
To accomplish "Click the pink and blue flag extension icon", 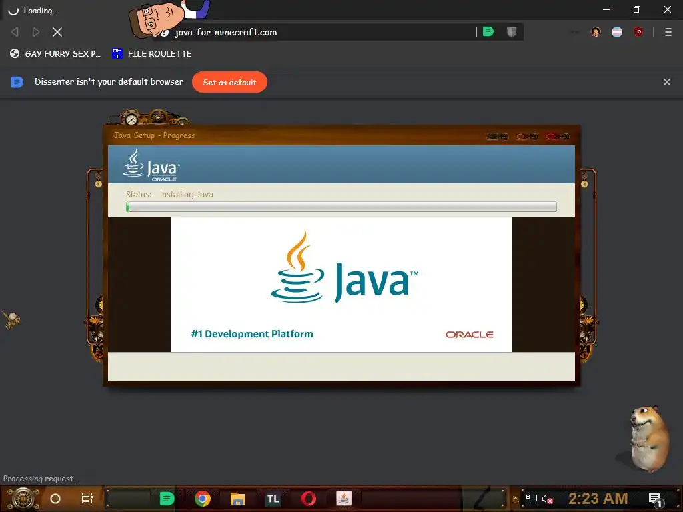I will pyautogui.click(x=617, y=32).
